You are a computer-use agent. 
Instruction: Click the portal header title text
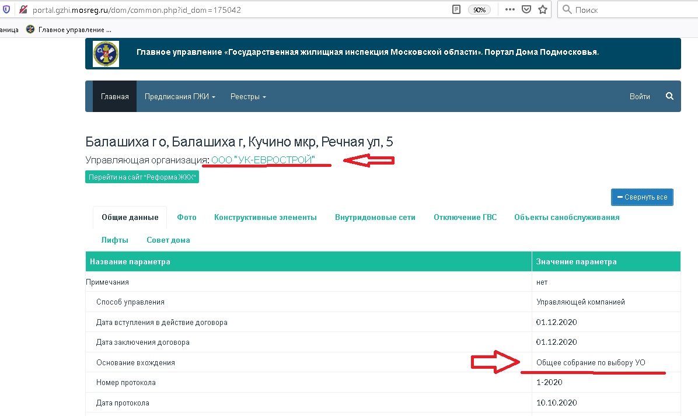[x=368, y=52]
